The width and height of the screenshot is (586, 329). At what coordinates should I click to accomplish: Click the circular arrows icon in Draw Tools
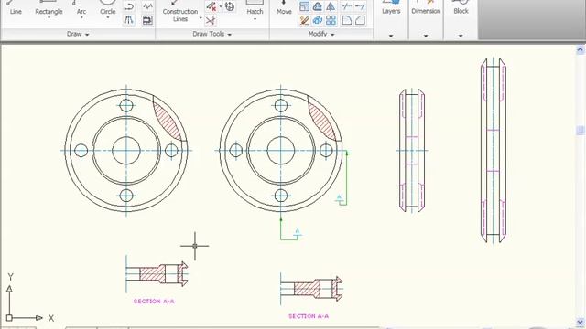[230, 6]
